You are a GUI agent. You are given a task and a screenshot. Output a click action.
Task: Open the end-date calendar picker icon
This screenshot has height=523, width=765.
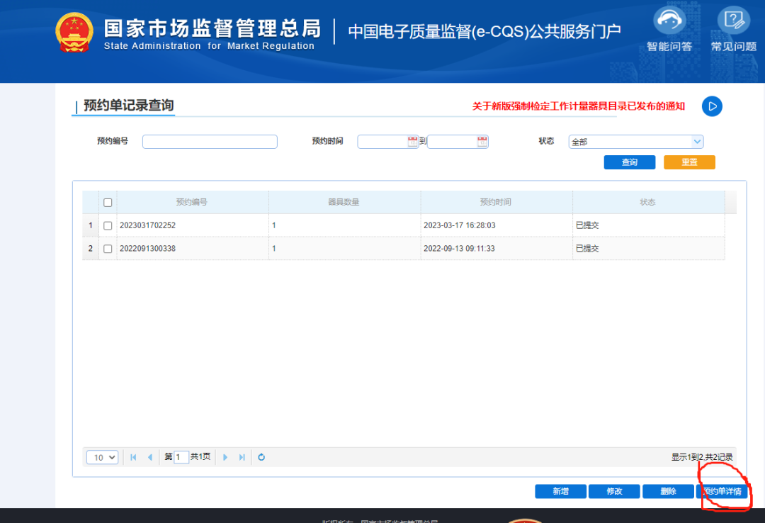click(482, 141)
